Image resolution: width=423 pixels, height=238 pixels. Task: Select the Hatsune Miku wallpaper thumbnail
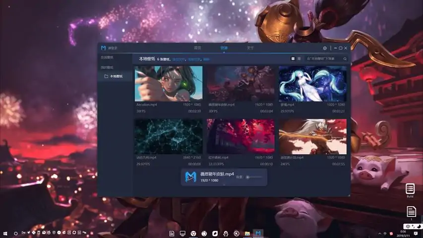pos(313,84)
